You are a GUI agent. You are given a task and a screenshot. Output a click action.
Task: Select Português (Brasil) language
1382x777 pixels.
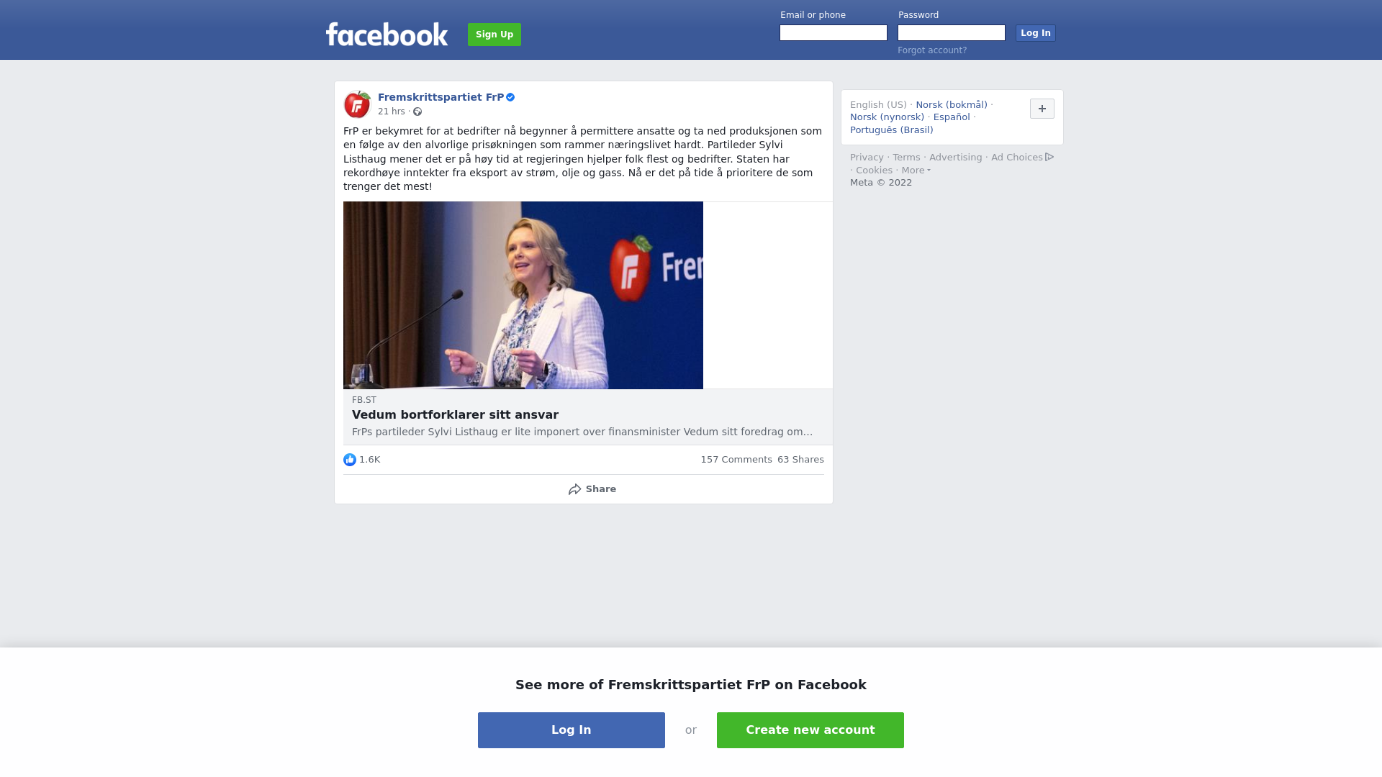[x=892, y=130]
